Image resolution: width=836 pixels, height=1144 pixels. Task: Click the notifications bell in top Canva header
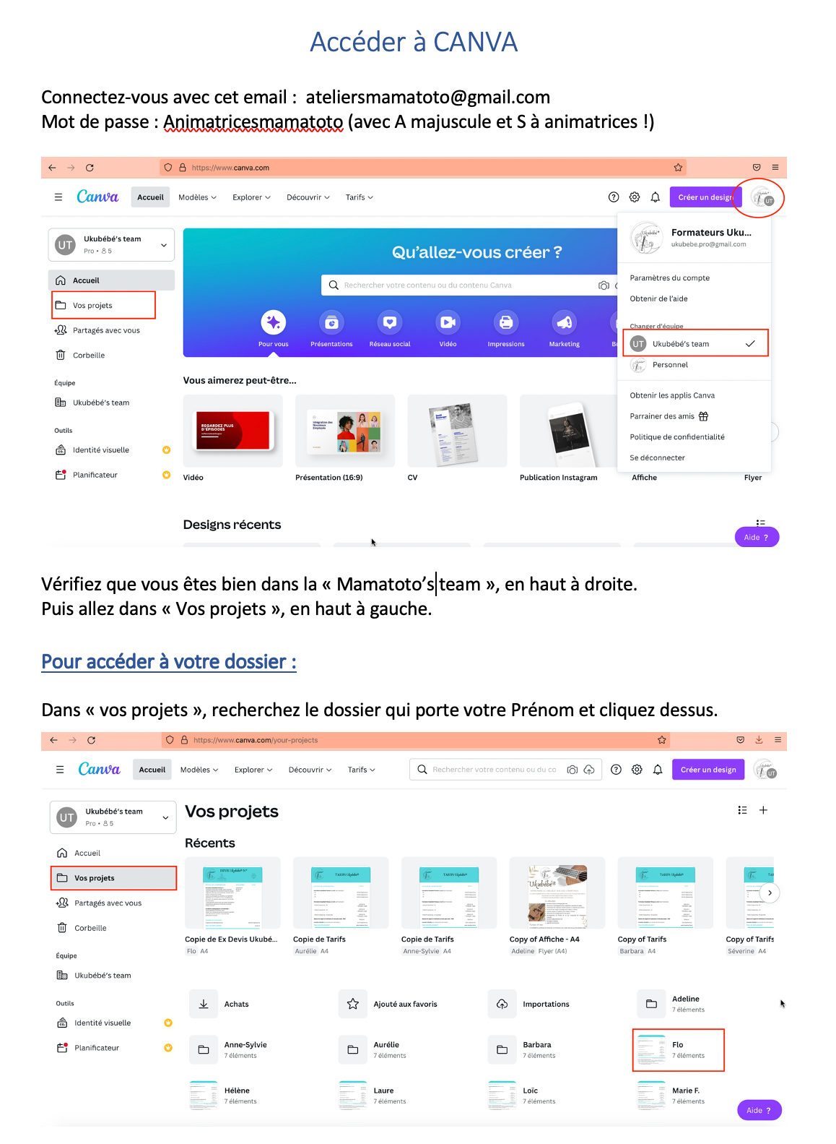point(655,197)
